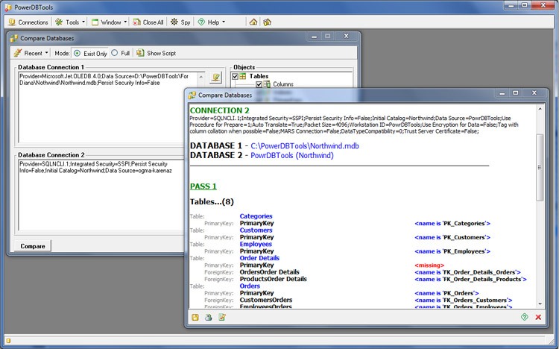Viewport: 559px width, 349px height.
Task: Uncheck the Tables checkbox in Objects
Action: (x=236, y=76)
